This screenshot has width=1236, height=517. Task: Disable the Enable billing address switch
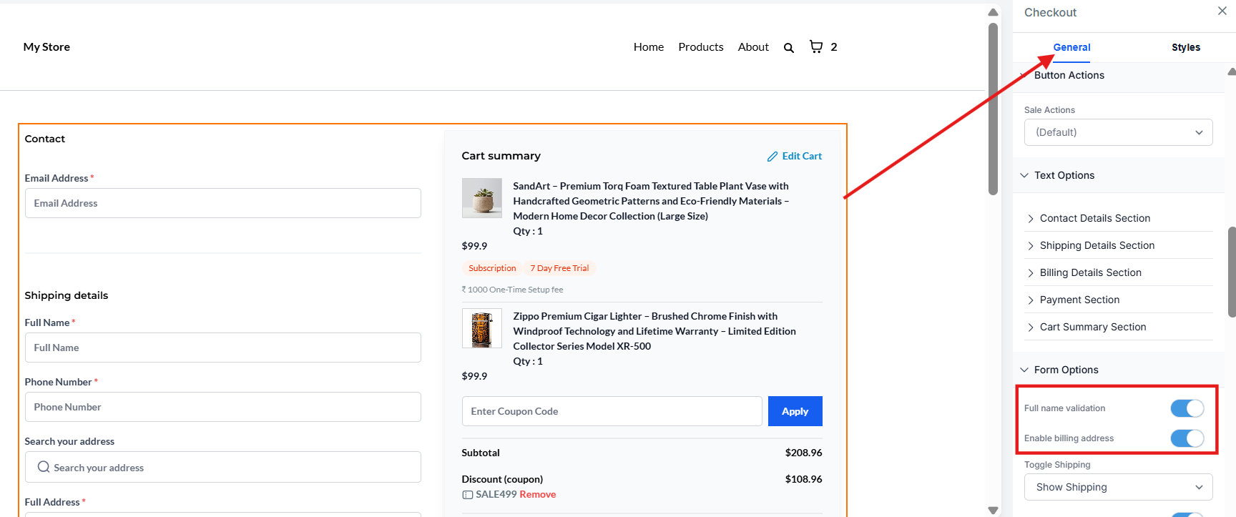(1187, 438)
